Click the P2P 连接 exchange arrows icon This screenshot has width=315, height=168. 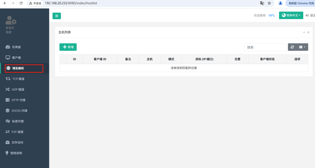(7, 132)
